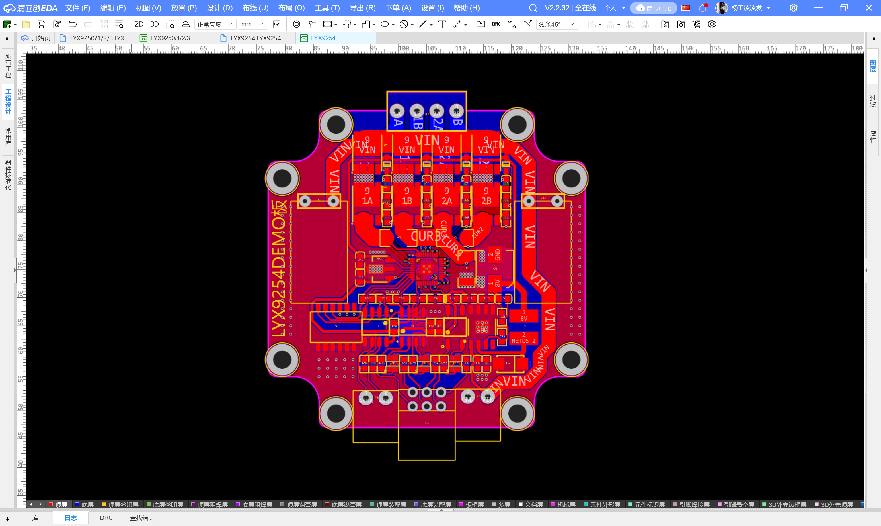Click the zoom-to-selection icon
Screen dimensions: 881x526
pos(170,24)
